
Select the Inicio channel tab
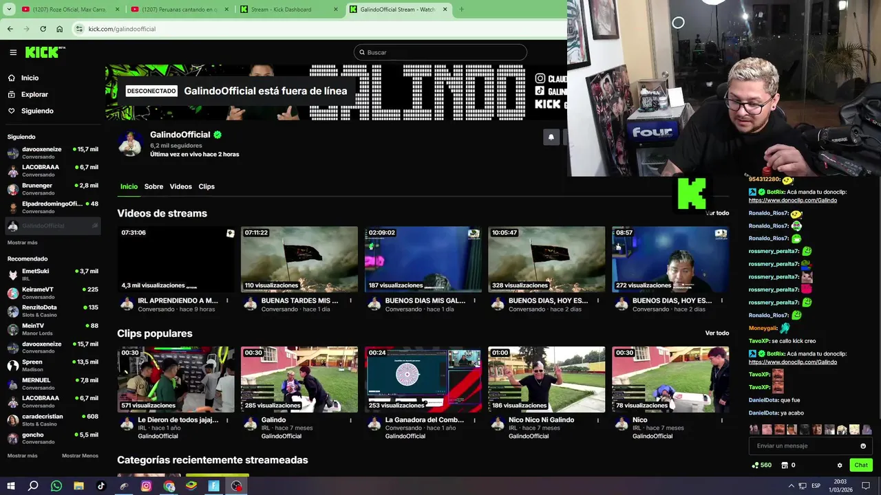[x=129, y=186]
